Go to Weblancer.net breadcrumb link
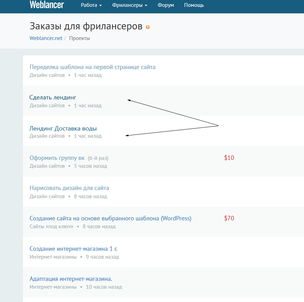The image size is (304, 302). [x=46, y=38]
